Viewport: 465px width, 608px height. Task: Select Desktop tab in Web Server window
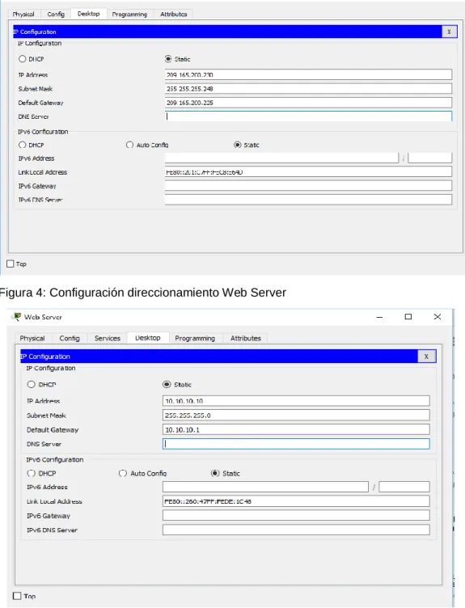tap(148, 337)
